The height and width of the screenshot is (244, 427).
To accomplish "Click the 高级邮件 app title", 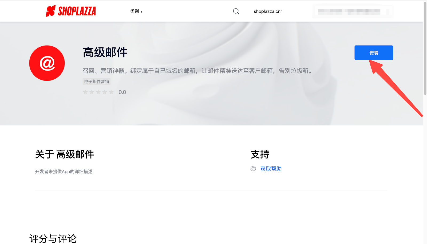I will point(105,52).
